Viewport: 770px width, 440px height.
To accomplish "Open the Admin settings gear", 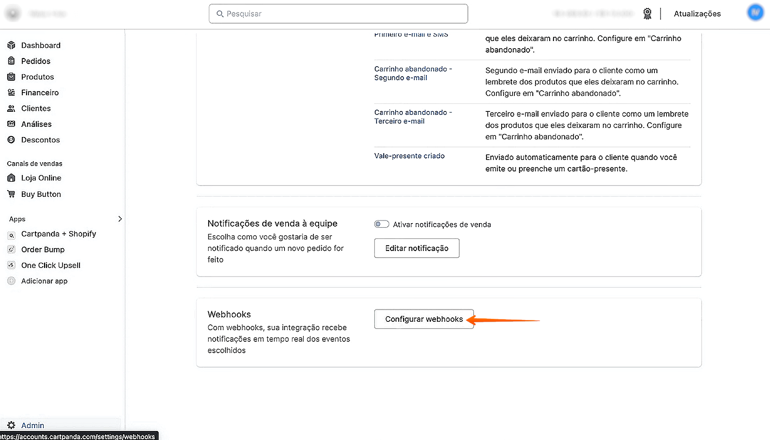I will point(11,425).
